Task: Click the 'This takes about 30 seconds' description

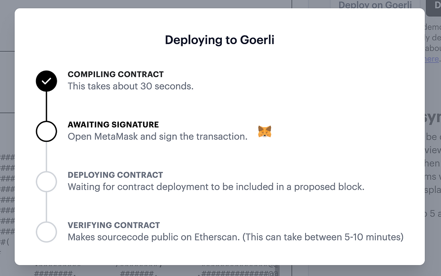Action: click(130, 86)
